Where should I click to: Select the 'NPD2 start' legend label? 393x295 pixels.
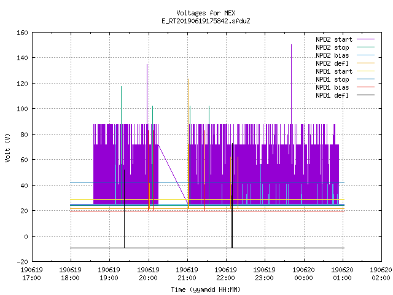pos(334,39)
